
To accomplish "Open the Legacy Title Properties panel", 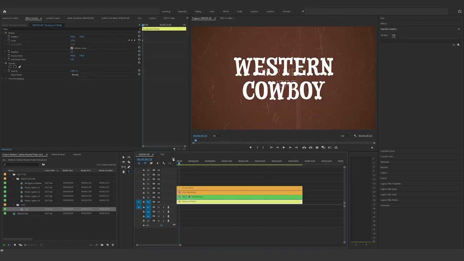I will pos(391,184).
